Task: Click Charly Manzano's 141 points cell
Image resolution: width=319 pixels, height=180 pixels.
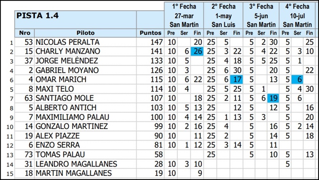Action: click(x=151, y=52)
